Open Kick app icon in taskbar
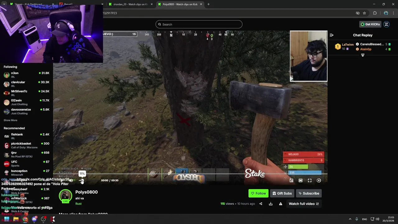This screenshot has height=224, width=398. [53, 219]
